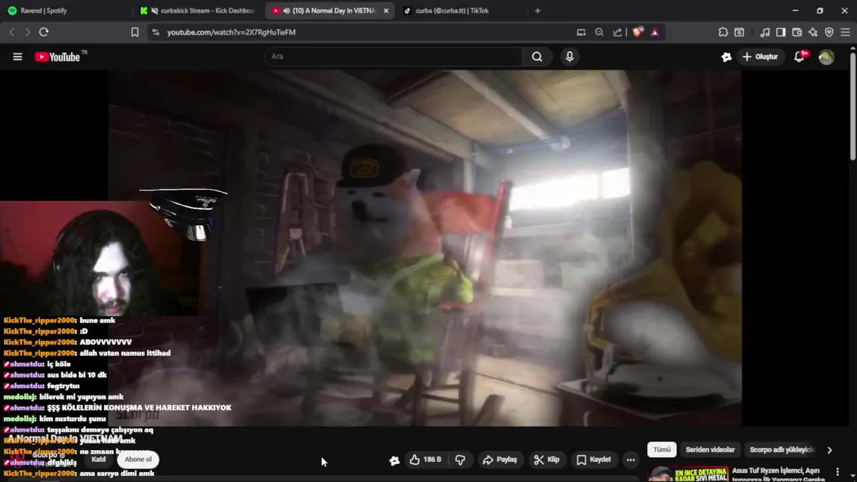Click the tab search toolbar icon
The image size is (857, 482).
(739, 32)
